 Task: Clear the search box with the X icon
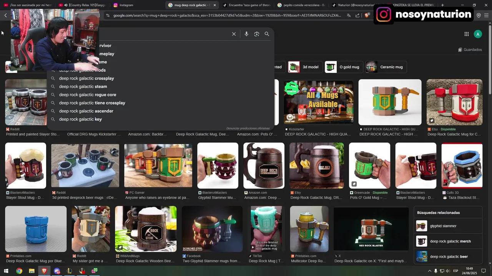click(x=234, y=34)
